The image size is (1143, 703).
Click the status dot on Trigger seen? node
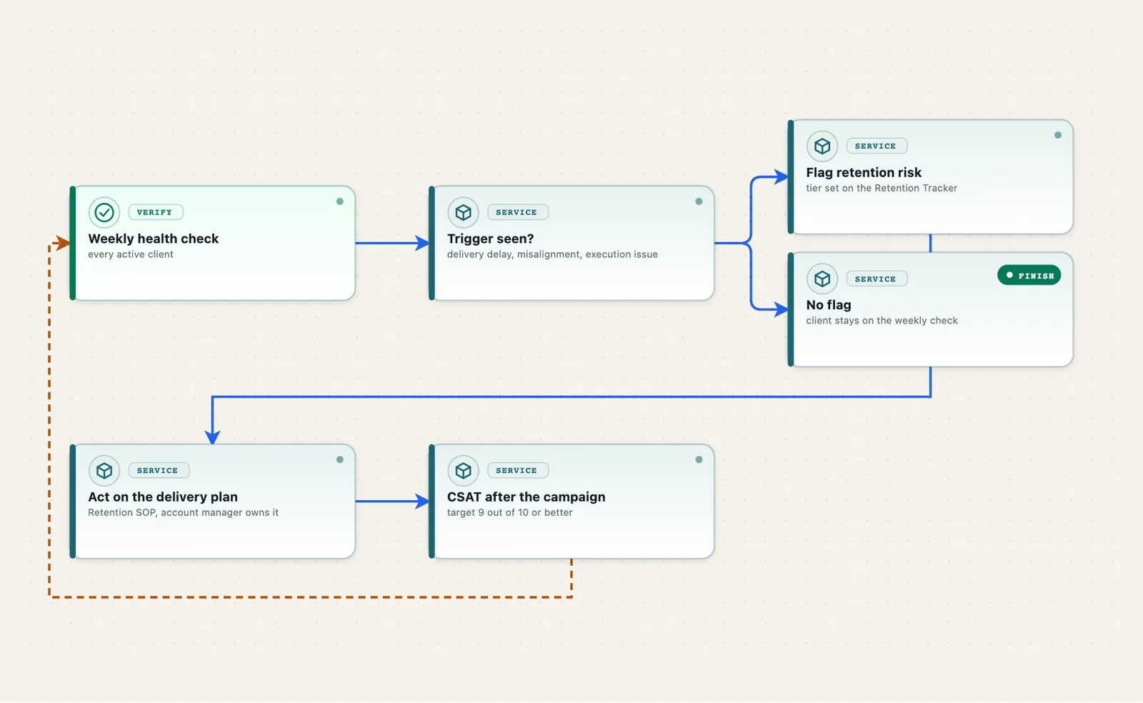(699, 201)
